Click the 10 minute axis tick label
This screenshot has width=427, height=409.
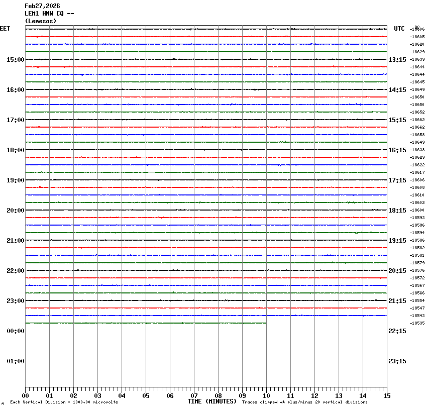click(x=266, y=396)
